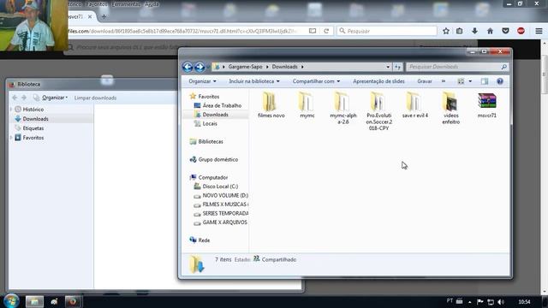Screen dimensions: 548x308
Task: Expand Favoritos in Biblioteca window
Action: (x=12, y=138)
